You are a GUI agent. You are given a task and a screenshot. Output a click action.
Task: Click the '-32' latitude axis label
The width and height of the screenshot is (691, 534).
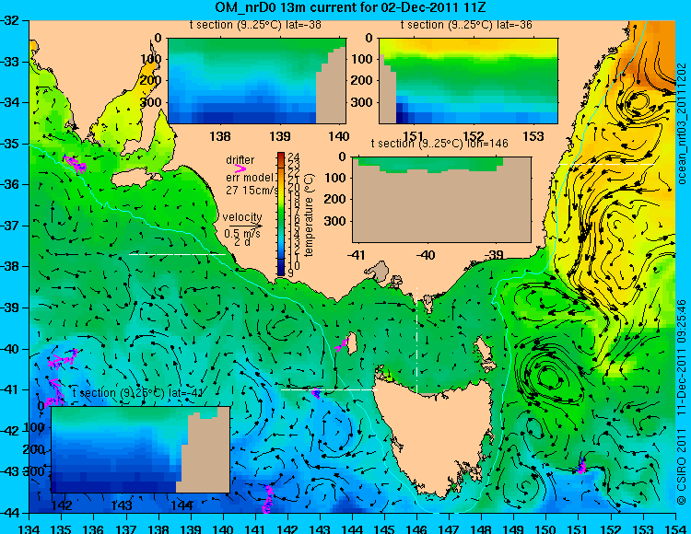9,20
